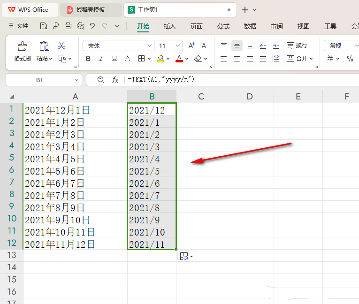Cut the selection with scissors icon
The height and width of the screenshot is (304, 359).
(61, 46)
